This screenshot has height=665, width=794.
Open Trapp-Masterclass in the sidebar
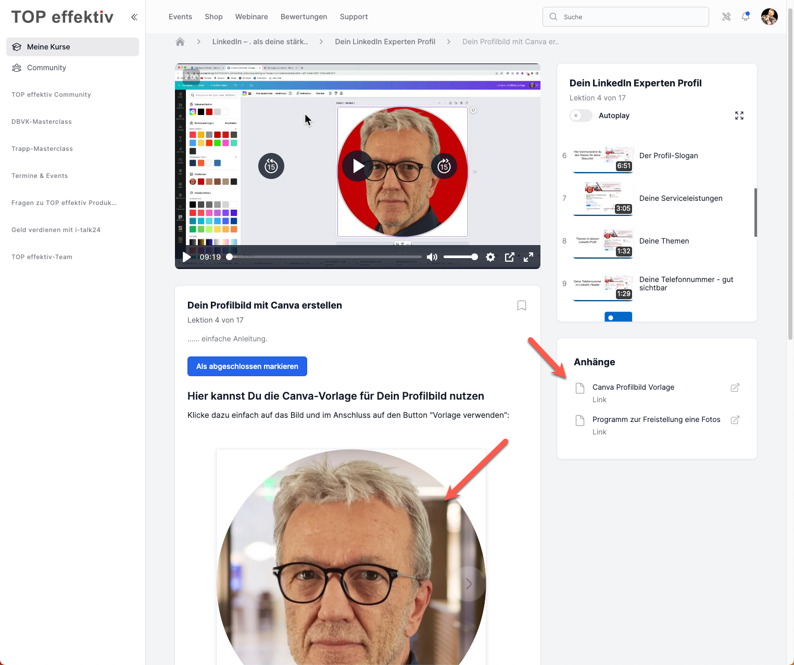tap(42, 149)
